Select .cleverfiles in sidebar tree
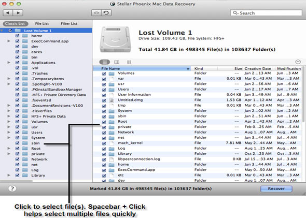The image size is (306, 218). pyautogui.click(x=41, y=111)
